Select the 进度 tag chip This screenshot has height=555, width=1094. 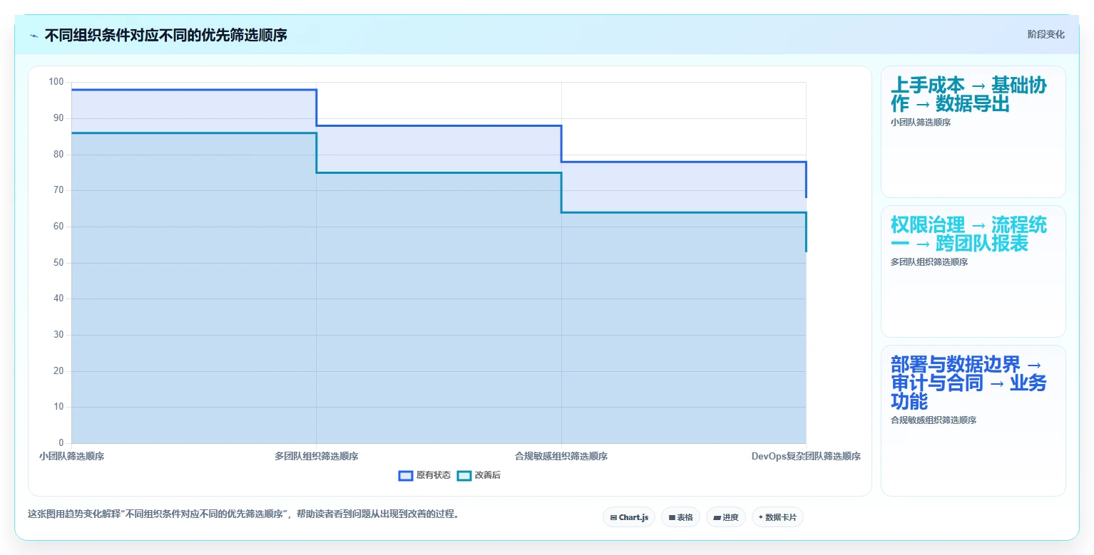(x=726, y=517)
